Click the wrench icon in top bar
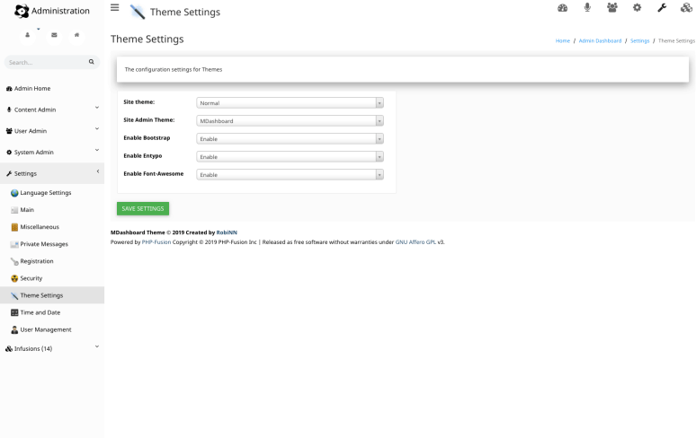Image resolution: width=696 pixels, height=438 pixels. tap(662, 9)
